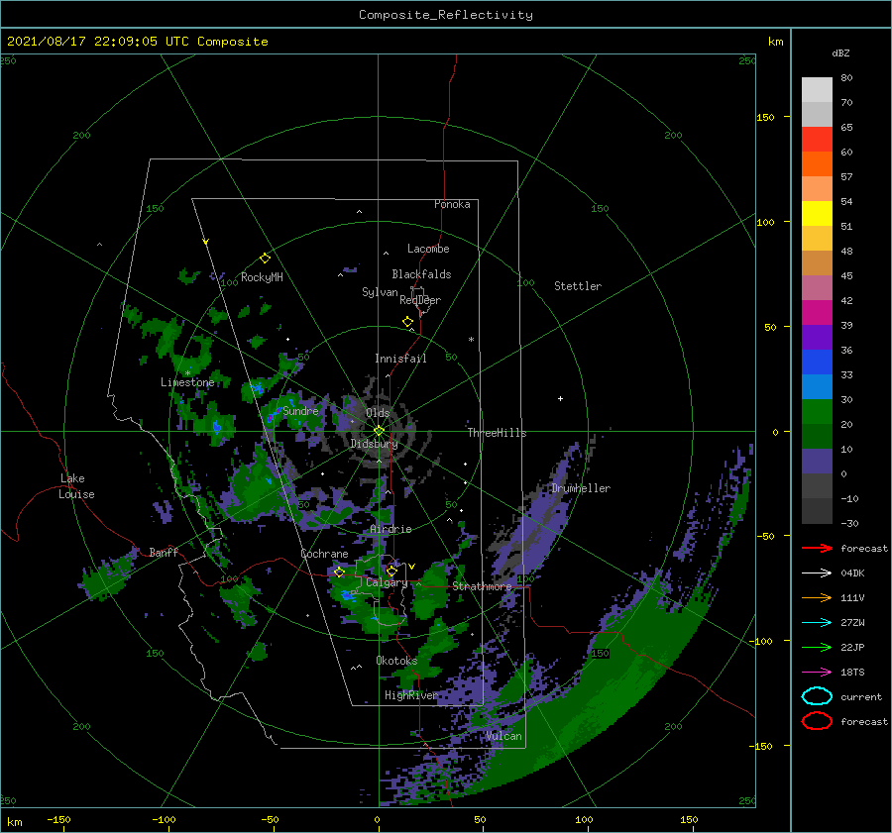This screenshot has width=892, height=833.
Task: Select the top light gray 80 dBZ swatch
Action: [817, 89]
